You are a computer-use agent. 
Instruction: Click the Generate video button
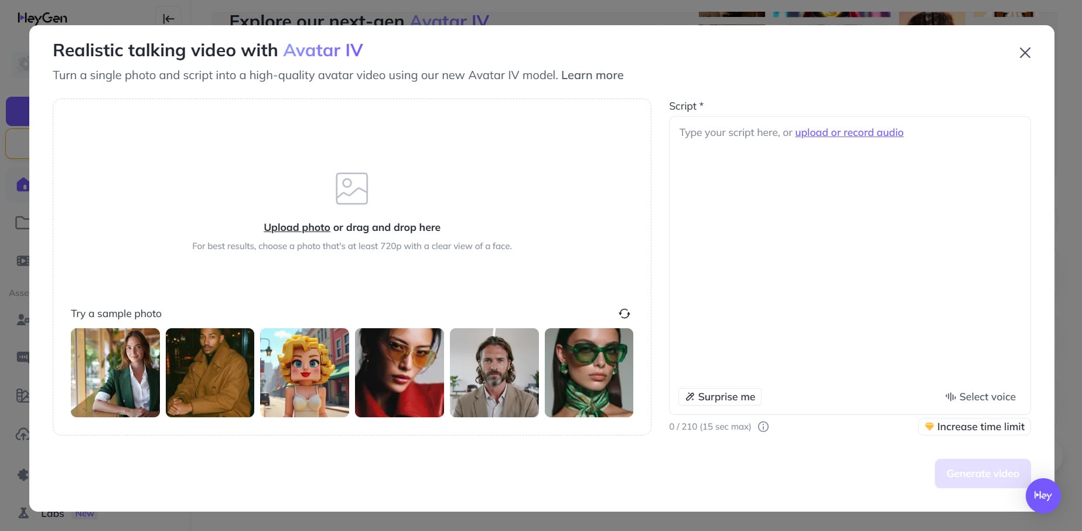(x=982, y=474)
